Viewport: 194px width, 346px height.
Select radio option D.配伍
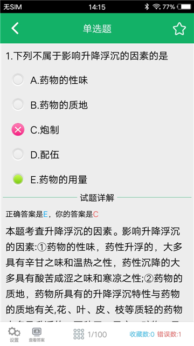18,155
